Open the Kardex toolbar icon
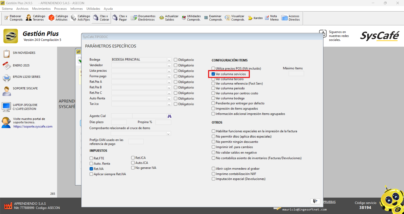404x214 pixels. point(255,18)
